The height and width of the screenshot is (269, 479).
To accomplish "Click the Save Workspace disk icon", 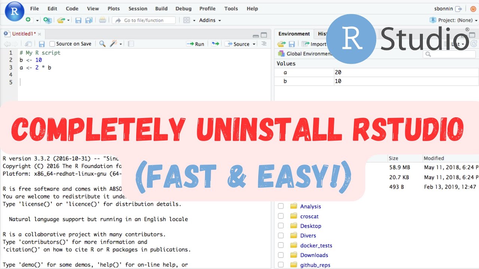I will pos(292,44).
